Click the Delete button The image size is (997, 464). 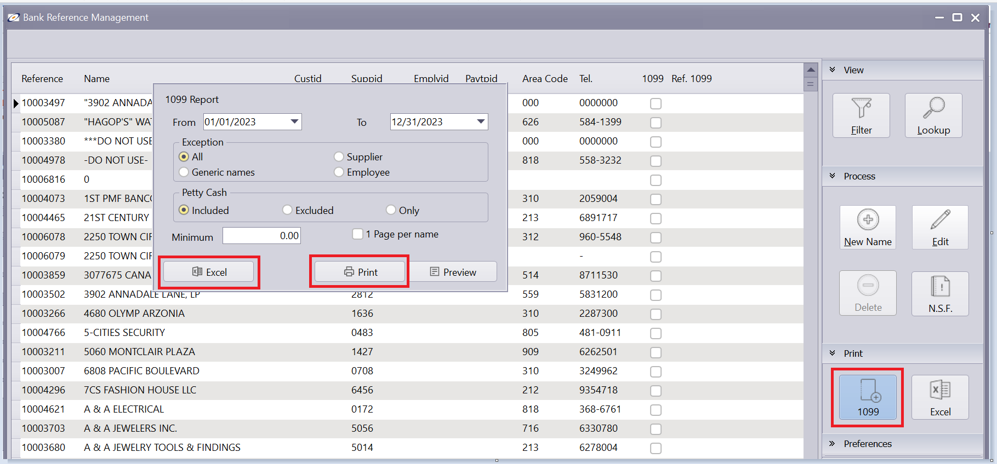click(868, 293)
